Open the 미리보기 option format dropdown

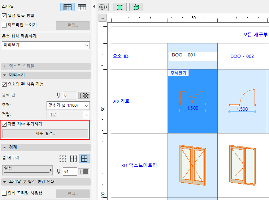46,45
